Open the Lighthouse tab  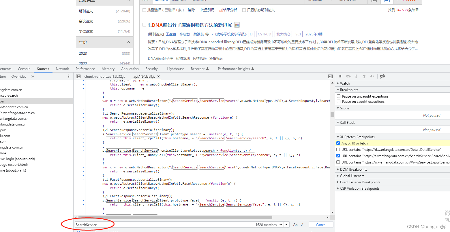coord(175,69)
